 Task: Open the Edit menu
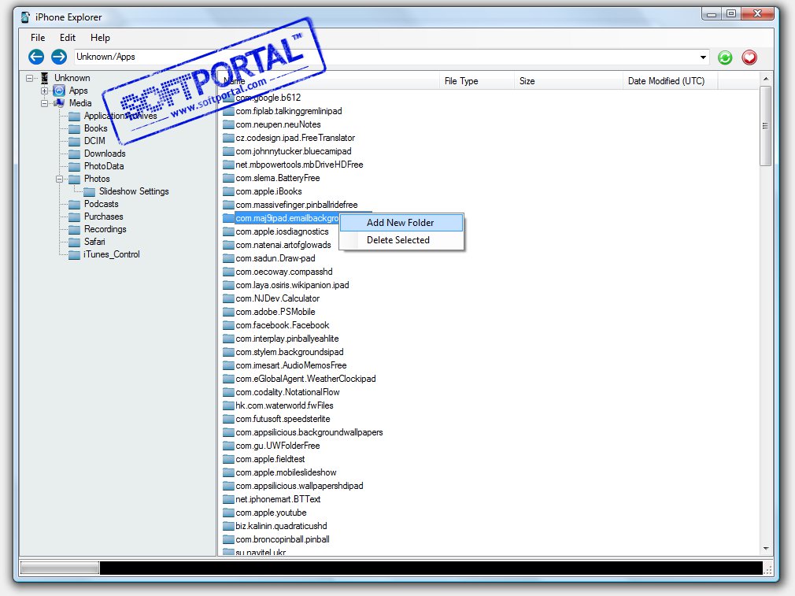coord(68,38)
